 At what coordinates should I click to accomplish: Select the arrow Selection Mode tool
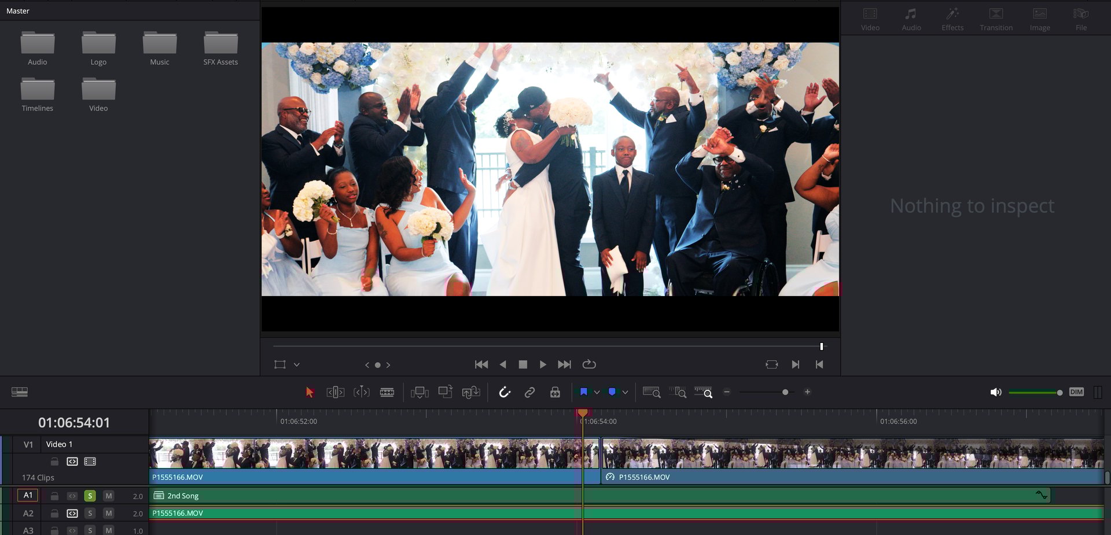[x=310, y=392]
